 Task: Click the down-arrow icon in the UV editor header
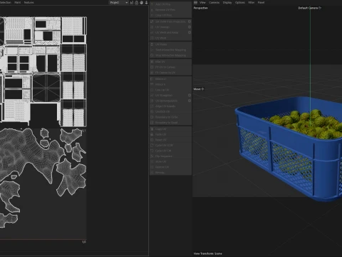tap(146, 3)
